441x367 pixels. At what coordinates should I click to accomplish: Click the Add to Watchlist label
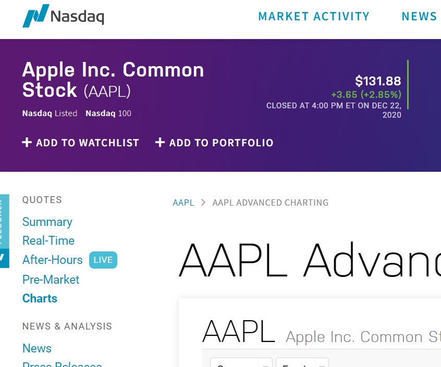[88, 143]
